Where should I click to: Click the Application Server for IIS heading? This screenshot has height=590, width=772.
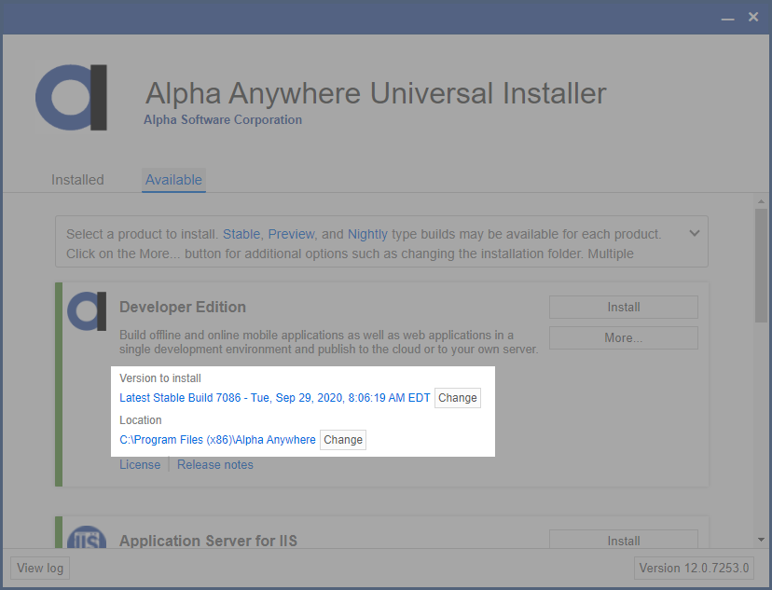click(208, 541)
